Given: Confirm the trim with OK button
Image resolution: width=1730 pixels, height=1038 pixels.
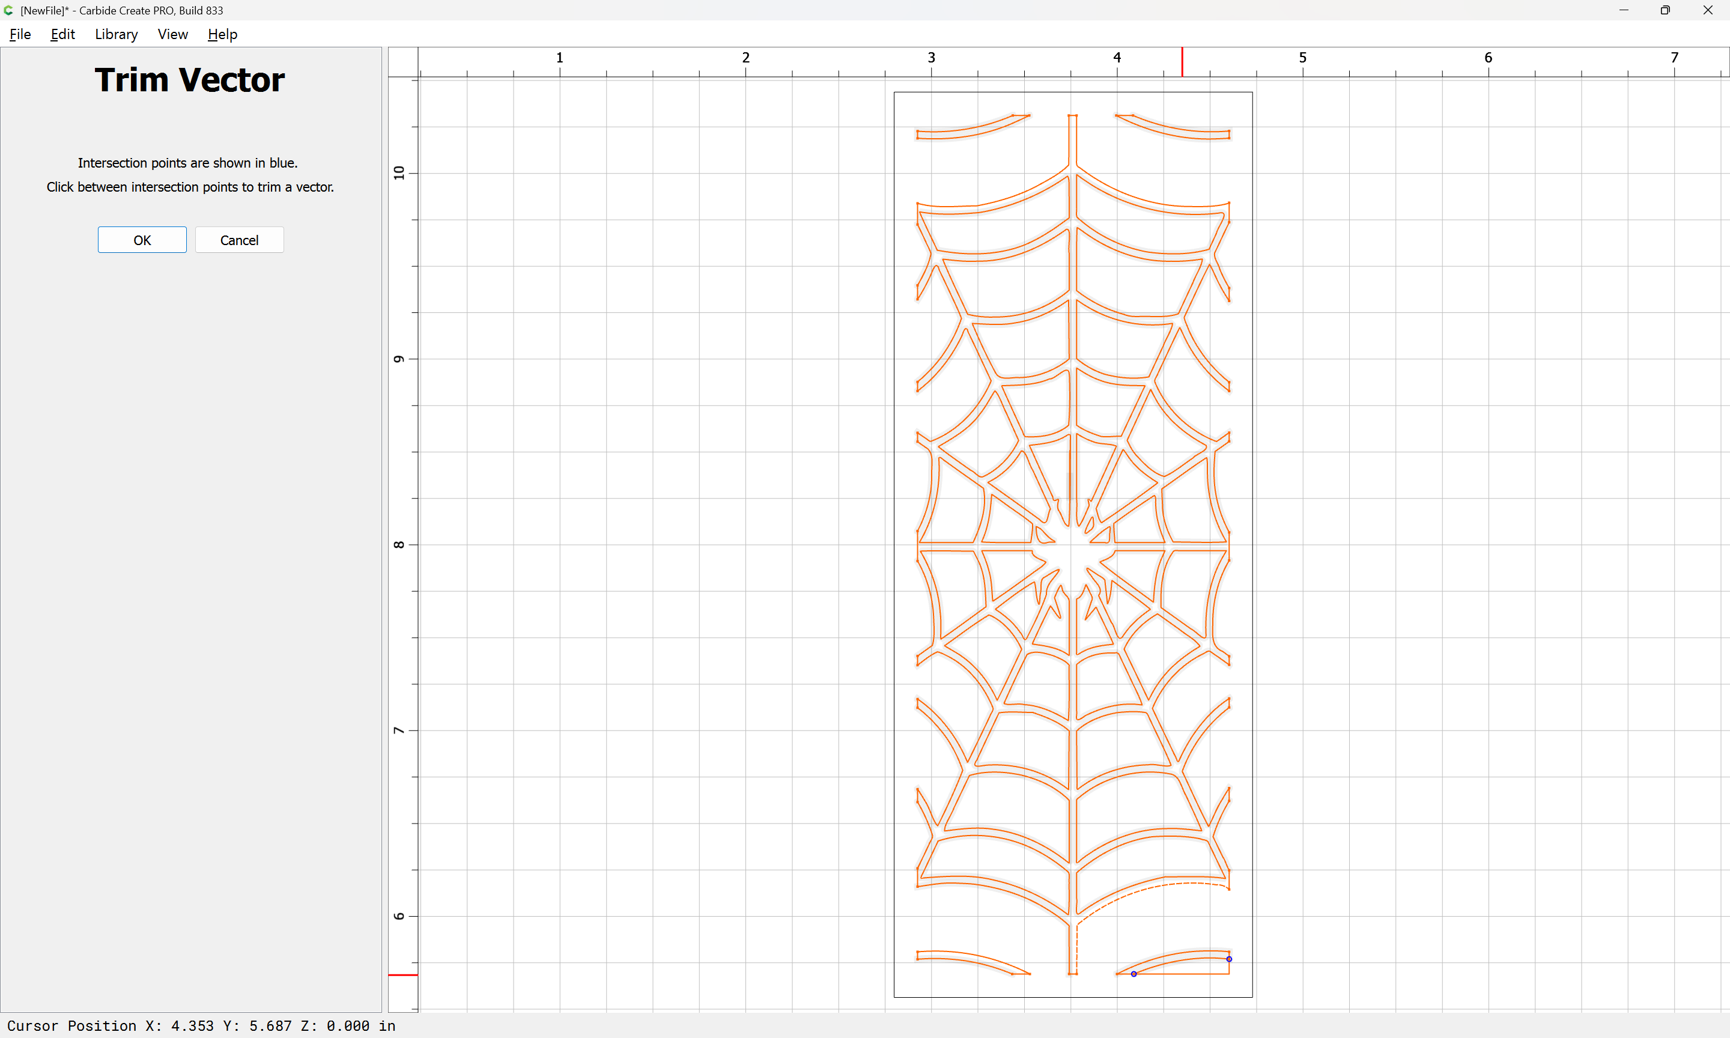Looking at the screenshot, I should click(x=142, y=240).
